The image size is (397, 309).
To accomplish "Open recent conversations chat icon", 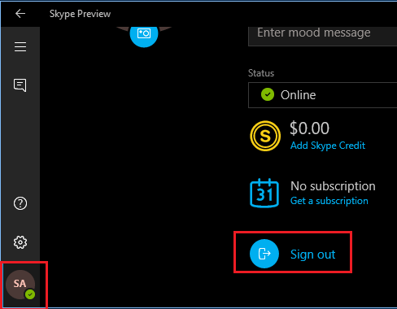I will [x=20, y=85].
